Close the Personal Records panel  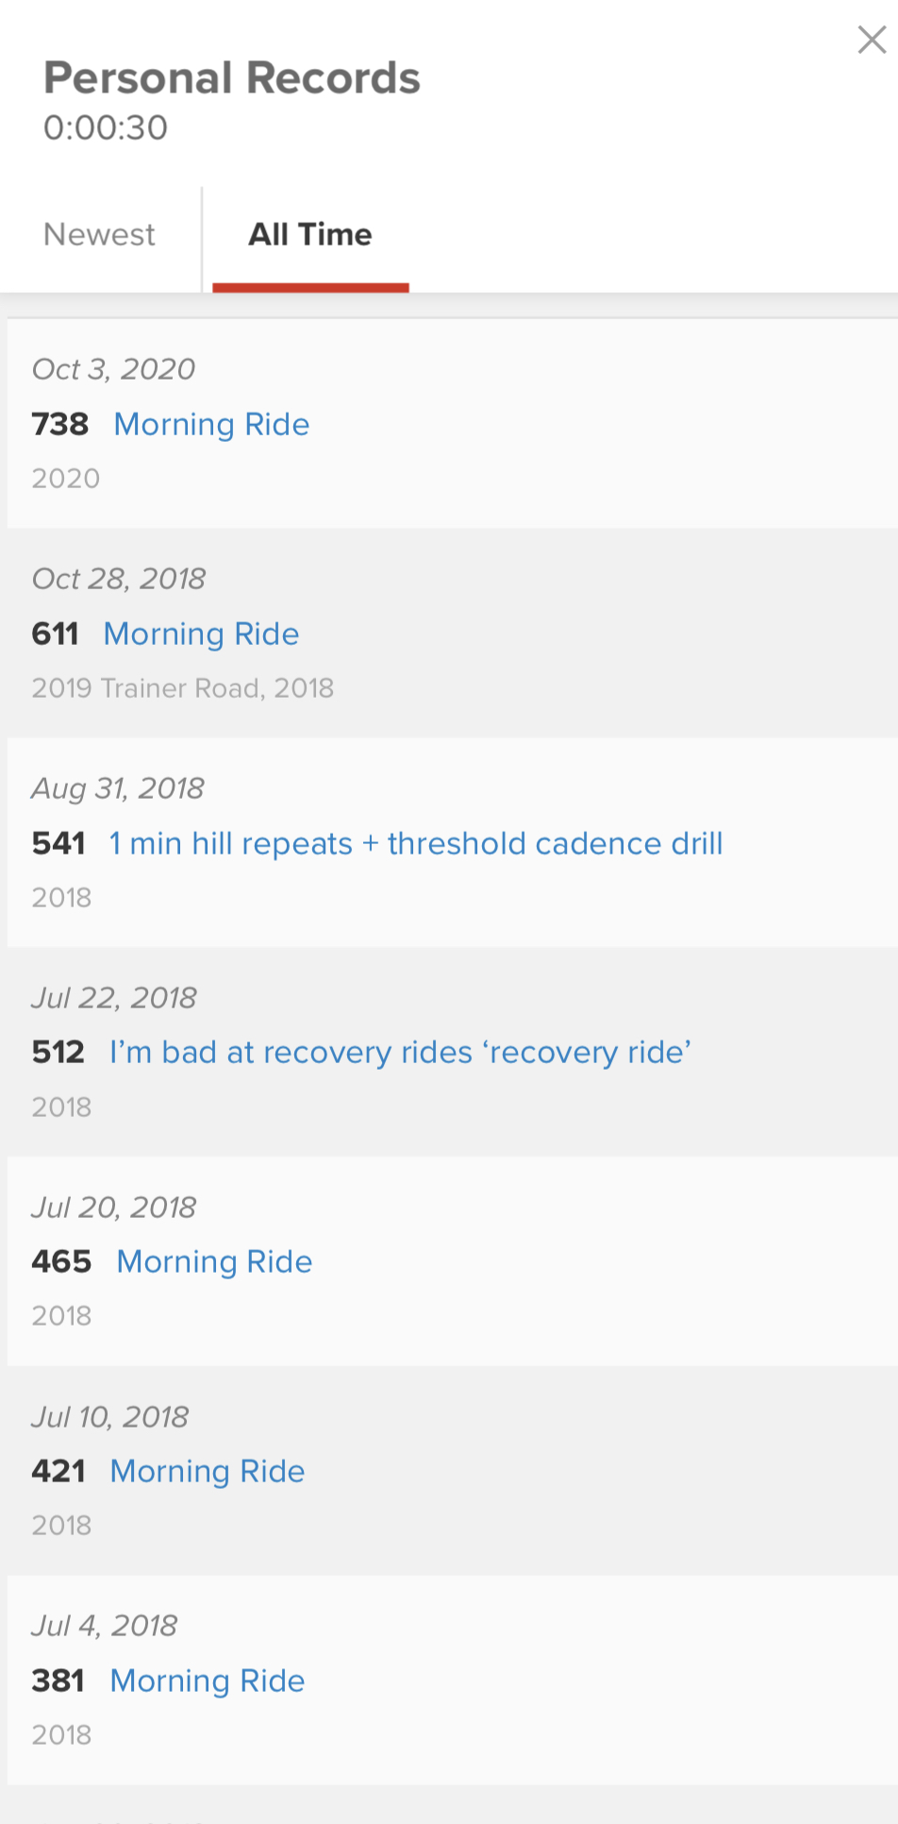click(871, 40)
